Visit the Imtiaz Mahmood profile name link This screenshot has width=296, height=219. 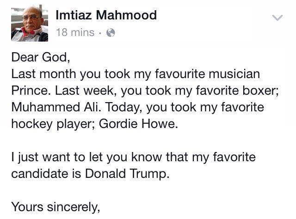pyautogui.click(x=106, y=15)
